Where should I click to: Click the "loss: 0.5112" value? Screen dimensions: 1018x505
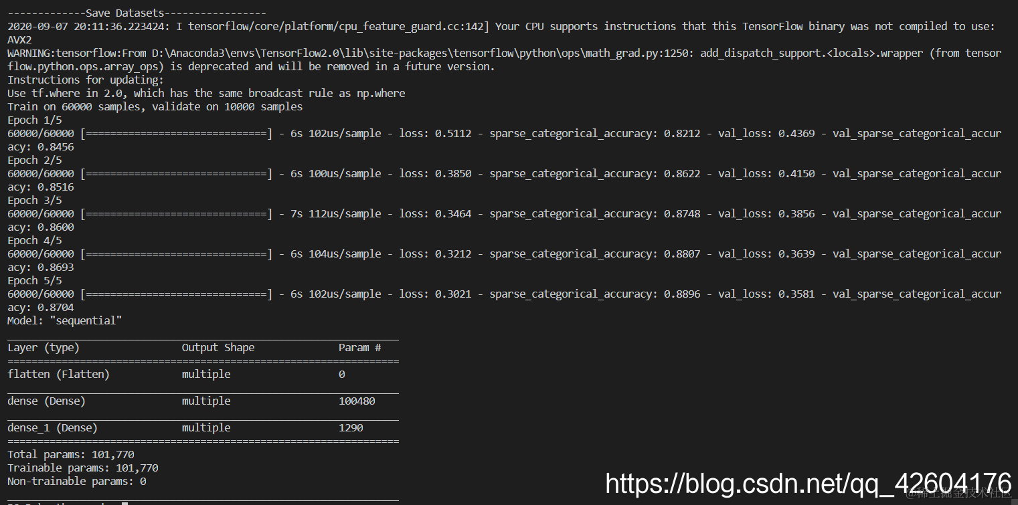(x=435, y=134)
